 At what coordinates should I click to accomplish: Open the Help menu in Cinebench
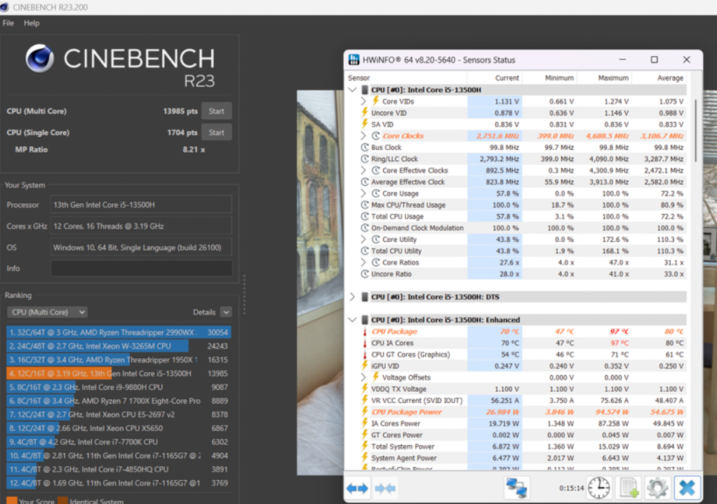[x=32, y=23]
